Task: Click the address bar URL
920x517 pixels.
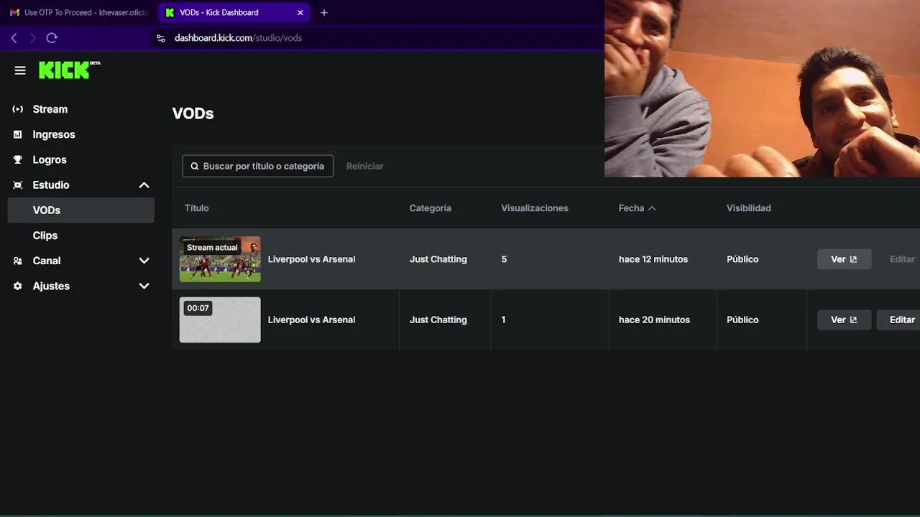Action: [x=238, y=38]
